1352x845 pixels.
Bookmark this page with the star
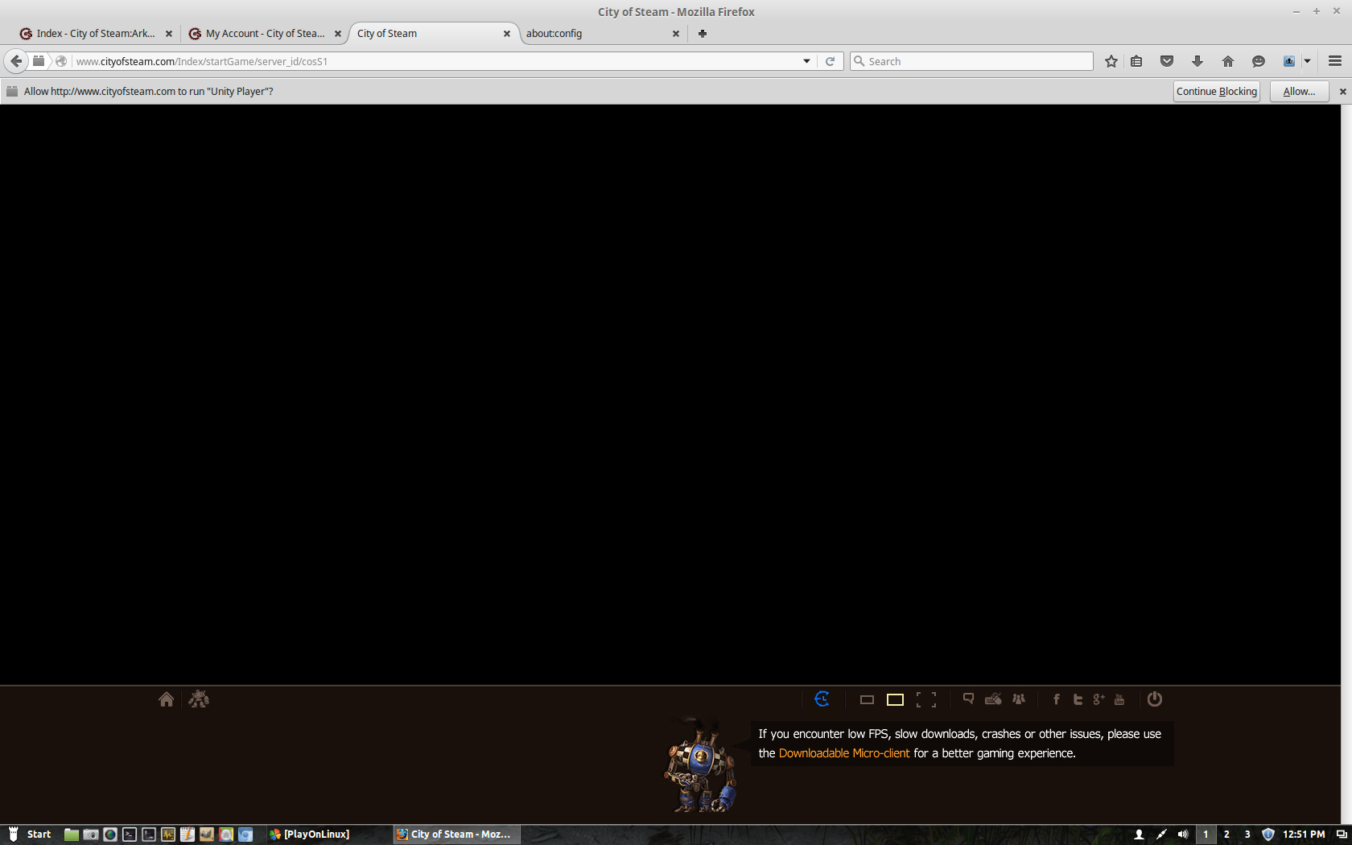click(1111, 61)
